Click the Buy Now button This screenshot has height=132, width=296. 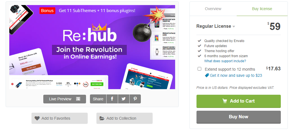(239, 117)
